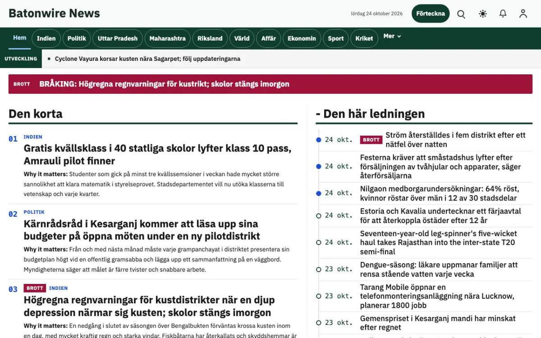The image size is (541, 338).
Task: Click date text lördag 24 oktober 2026
Action: click(x=377, y=14)
